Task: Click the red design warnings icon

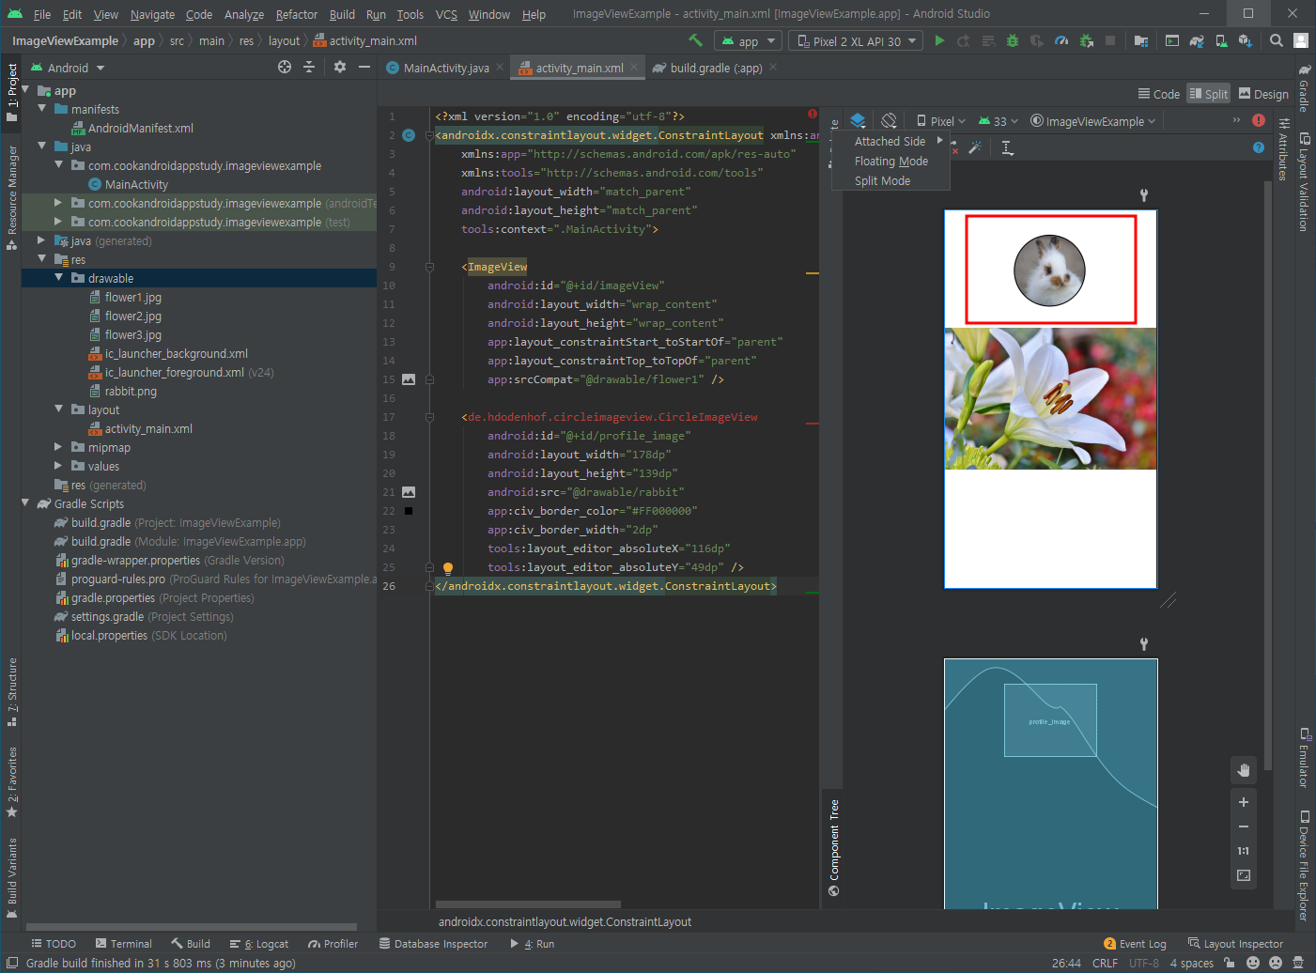Action: [x=1259, y=120]
